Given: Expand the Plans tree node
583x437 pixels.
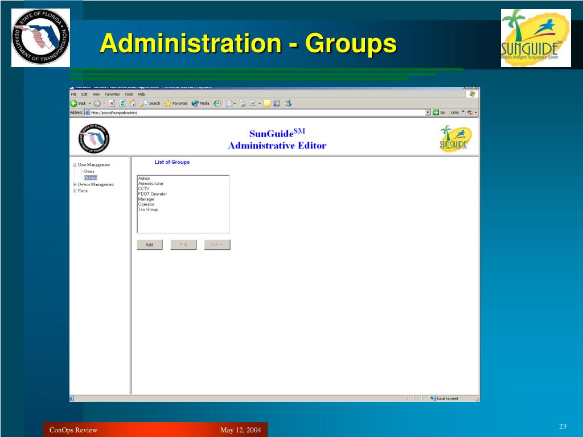Looking at the screenshot, I should (75, 191).
